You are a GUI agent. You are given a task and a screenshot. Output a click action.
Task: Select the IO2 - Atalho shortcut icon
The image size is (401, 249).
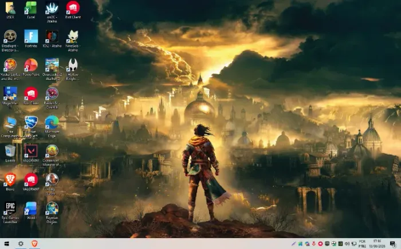tap(52, 39)
